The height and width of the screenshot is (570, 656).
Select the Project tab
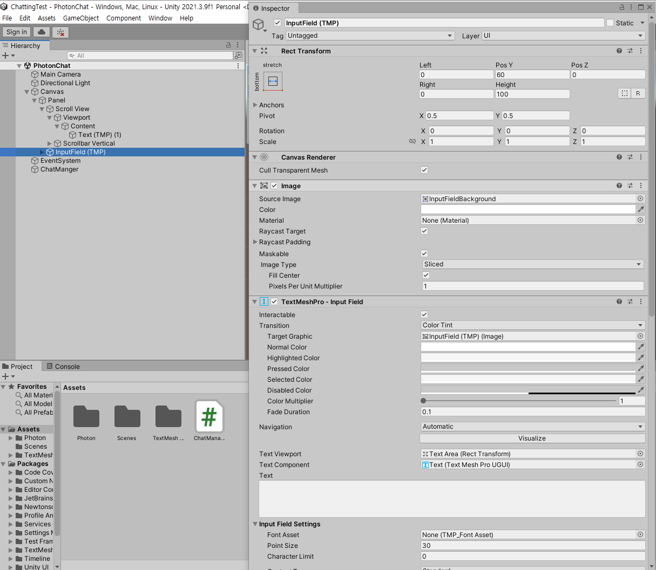(x=18, y=367)
